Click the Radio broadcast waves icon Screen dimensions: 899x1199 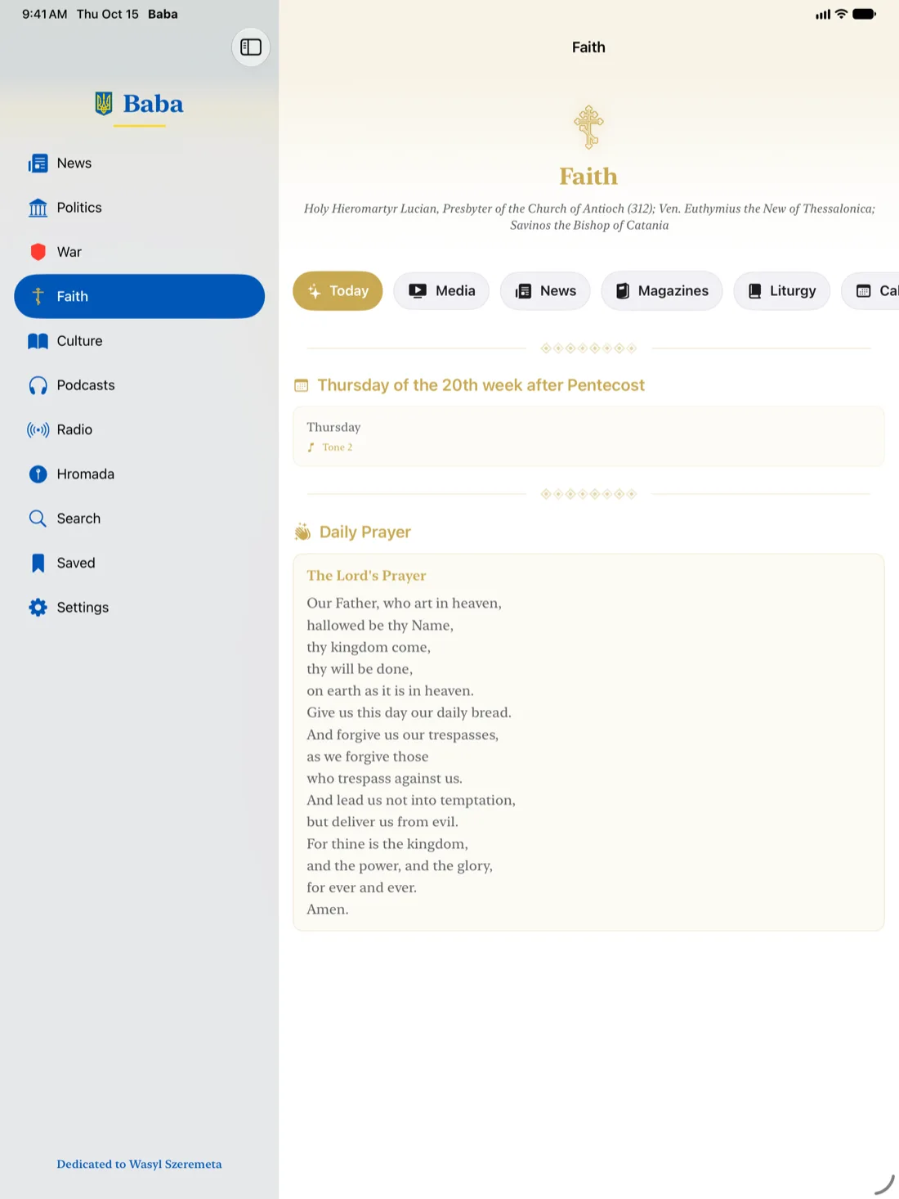(x=38, y=429)
